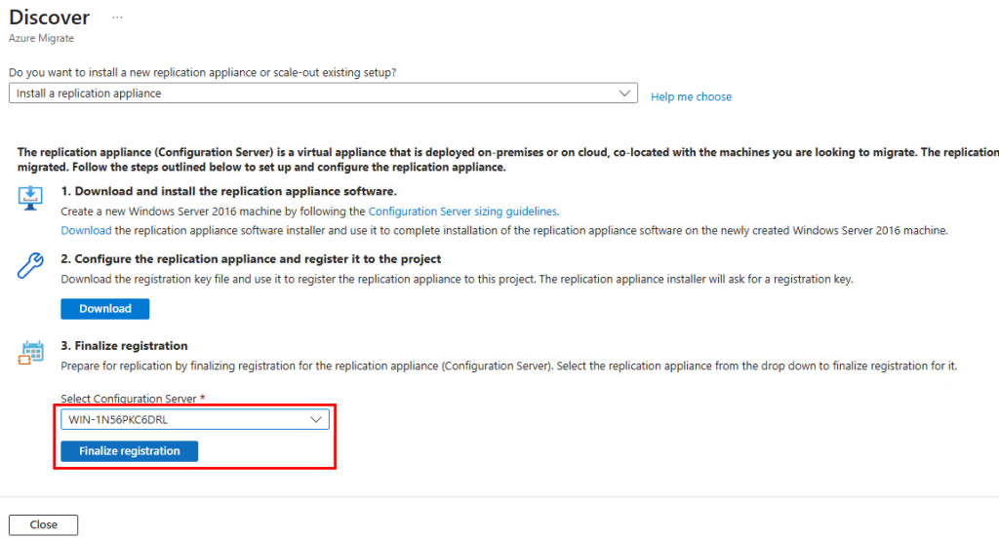Click the 'Download the registration key file' description text

click(457, 279)
